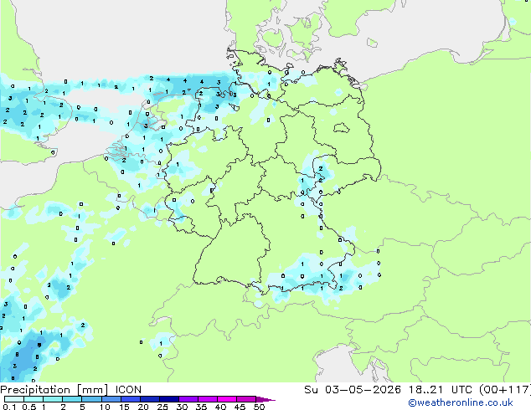Click the 30–35 mm purple swatch
The width and height of the screenshot is (531, 410).
point(188,399)
